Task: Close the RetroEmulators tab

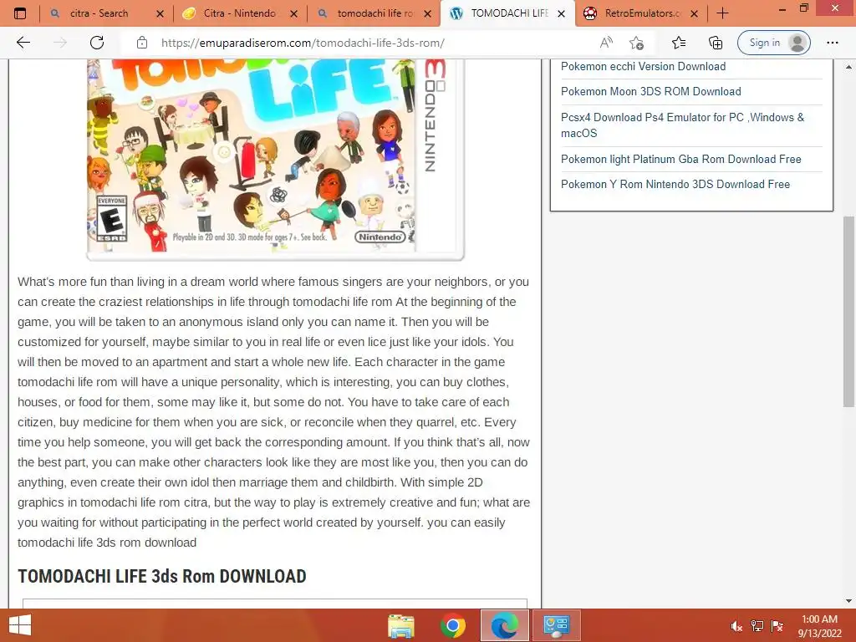Action: [x=694, y=13]
